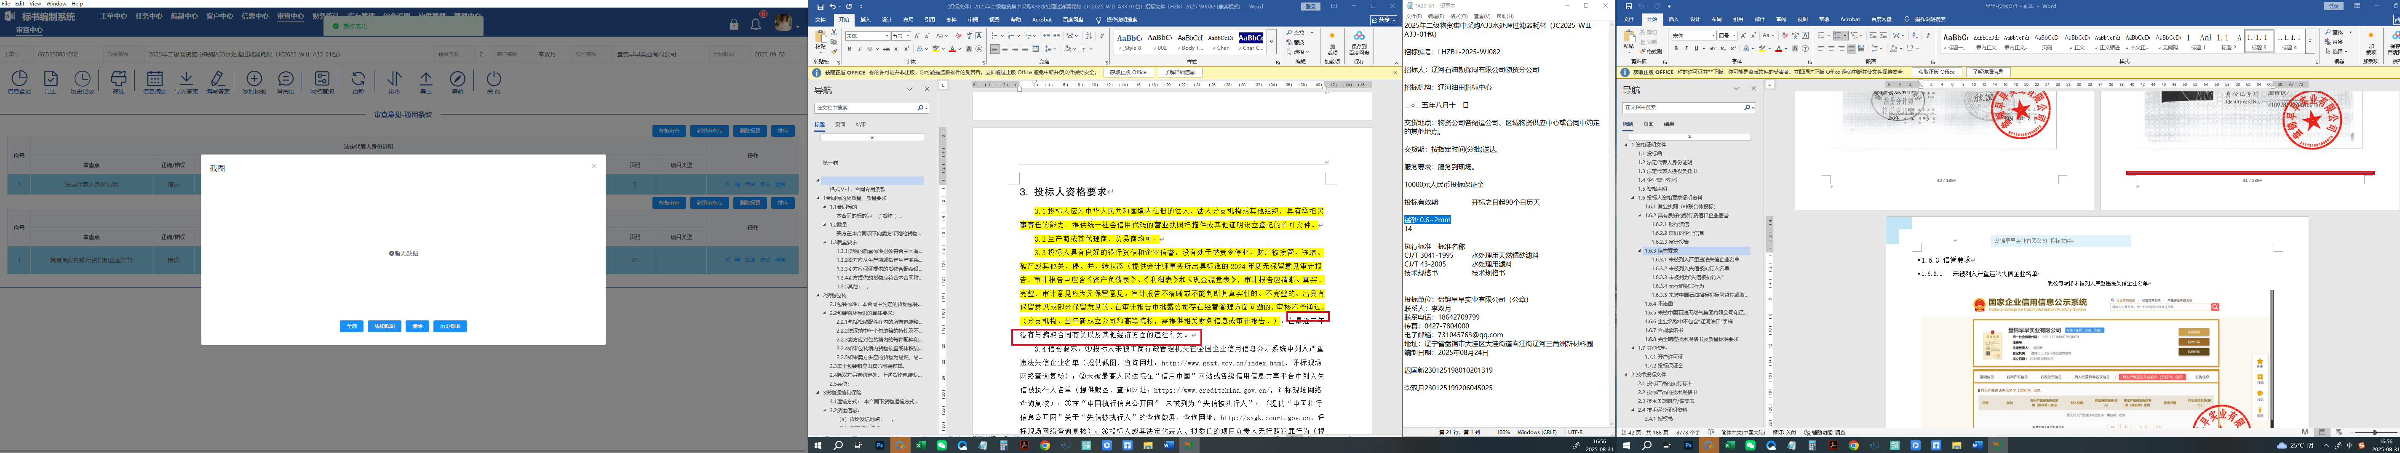Click the 筛选 filter icon
The width and height of the screenshot is (2400, 453).
(118, 82)
